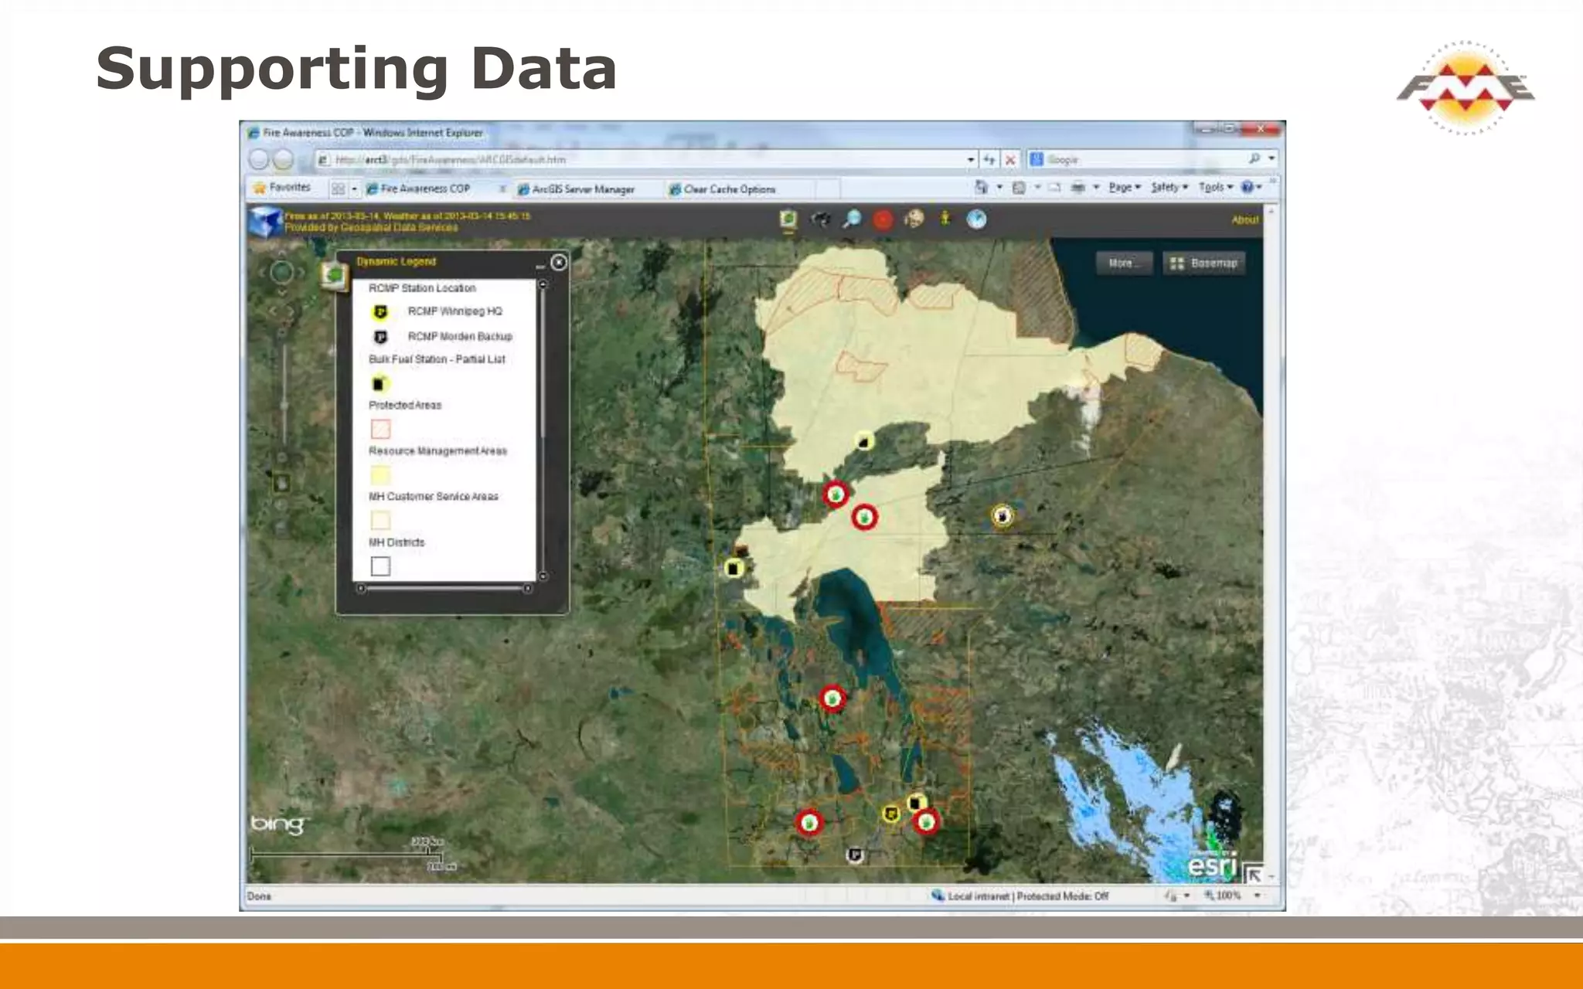The width and height of the screenshot is (1583, 989).
Task: Click the binoculars tool in the map toolbar
Action: [x=820, y=219]
